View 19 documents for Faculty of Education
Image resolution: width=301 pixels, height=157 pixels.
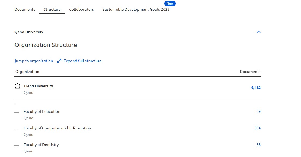pos(259,111)
